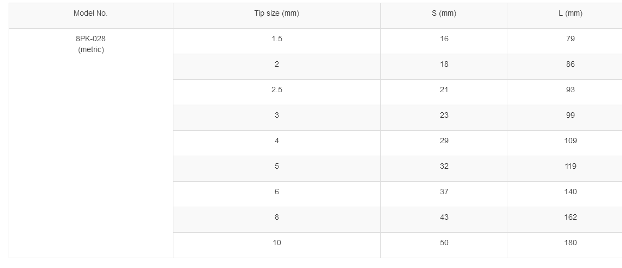Click the L (mm) column header
622x268 pixels.
[x=570, y=14]
